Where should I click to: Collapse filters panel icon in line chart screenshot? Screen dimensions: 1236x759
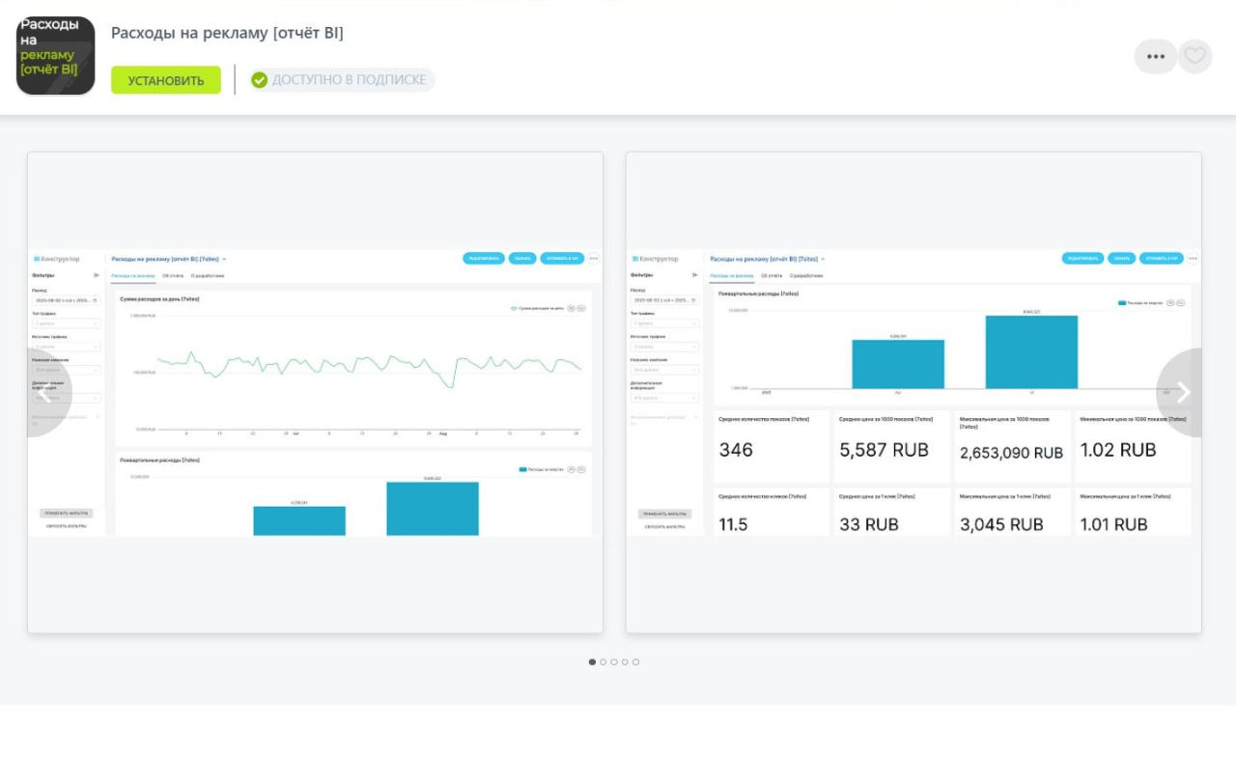tap(97, 275)
